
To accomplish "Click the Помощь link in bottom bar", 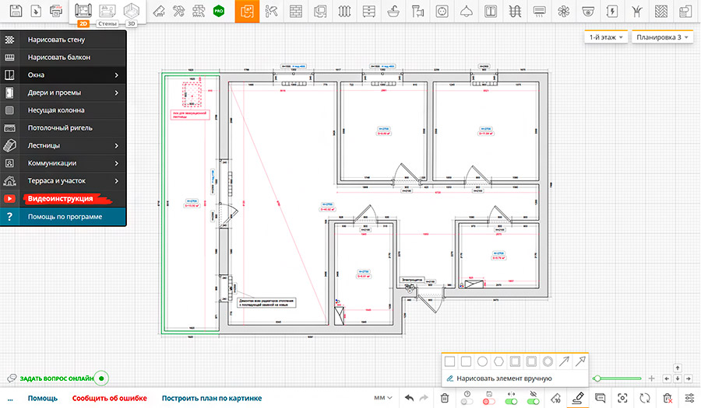I will (43, 398).
